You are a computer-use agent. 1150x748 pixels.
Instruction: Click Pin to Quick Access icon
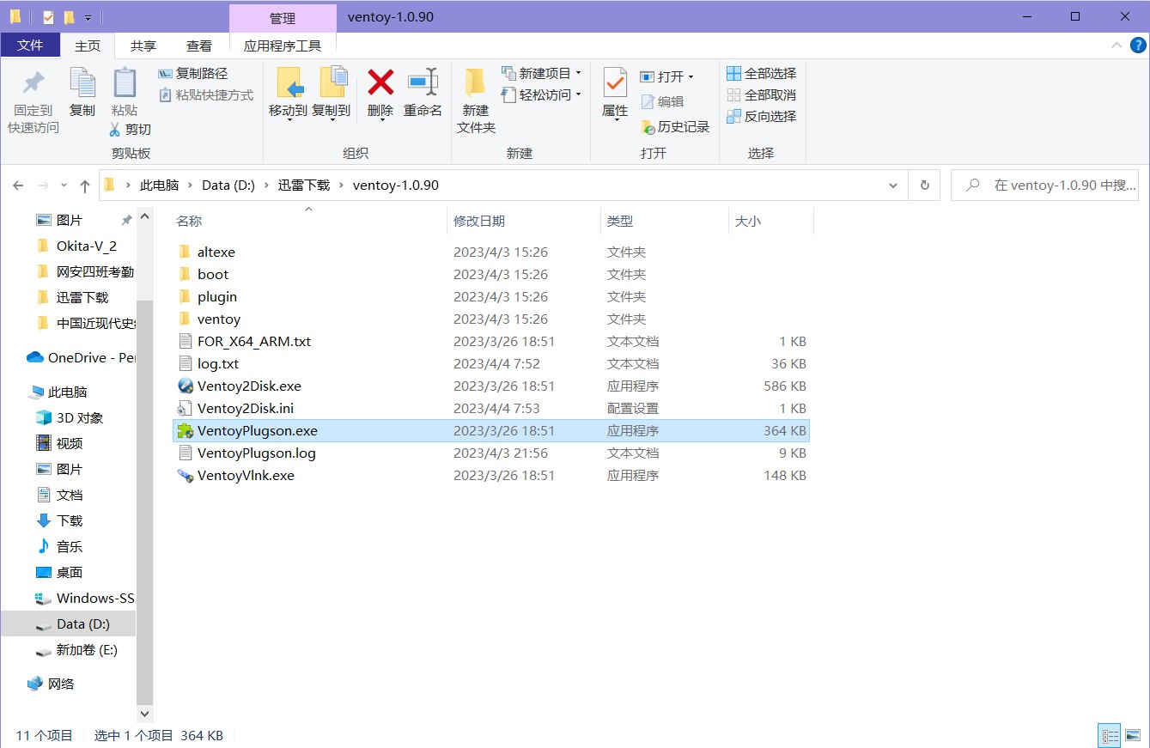(33, 82)
